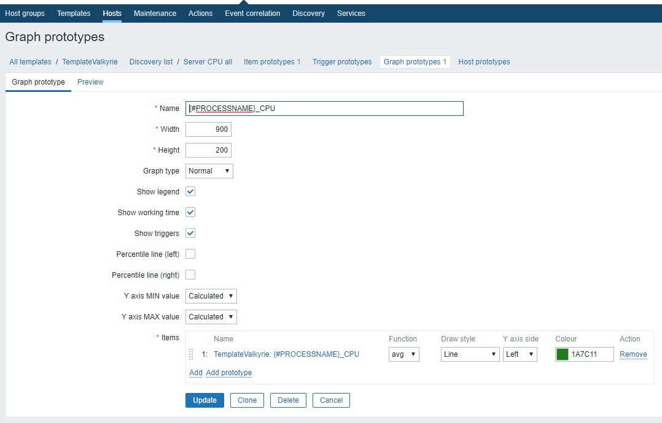This screenshot has width=662, height=423.
Task: Click the green colour swatch for item 1
Action: click(x=561, y=354)
